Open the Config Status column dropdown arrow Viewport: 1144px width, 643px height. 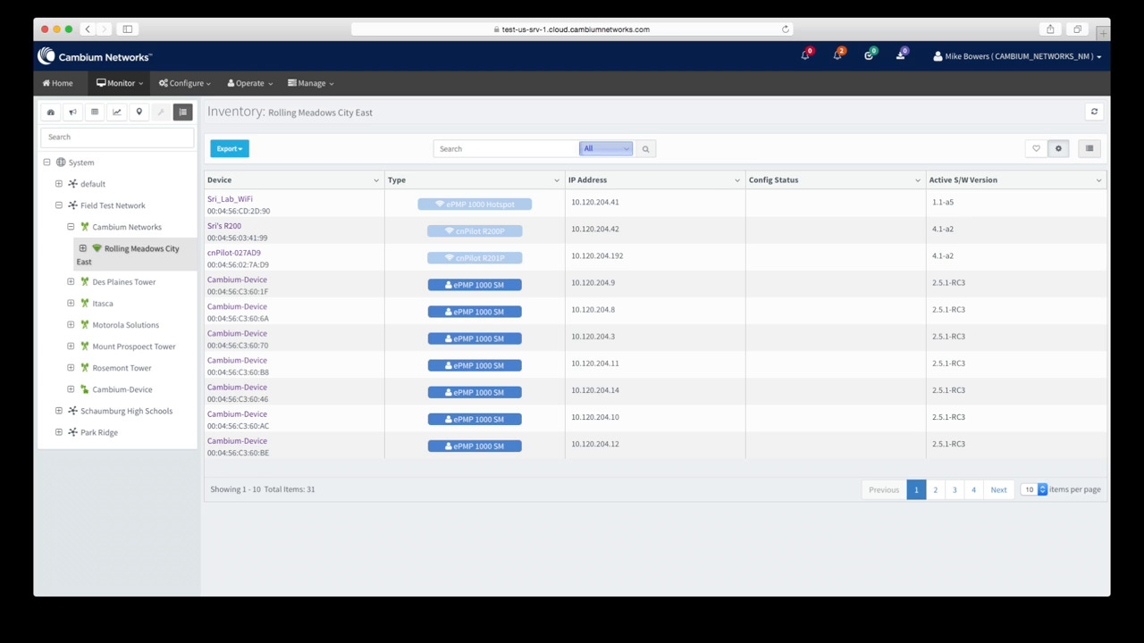point(918,180)
